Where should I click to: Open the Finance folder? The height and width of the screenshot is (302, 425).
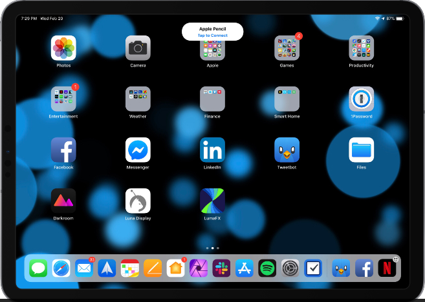tap(212, 99)
